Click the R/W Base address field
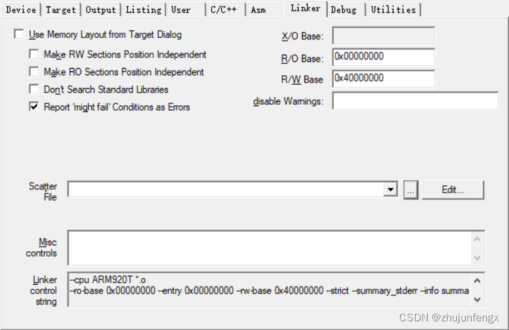This screenshot has height=330, width=509. (x=383, y=79)
